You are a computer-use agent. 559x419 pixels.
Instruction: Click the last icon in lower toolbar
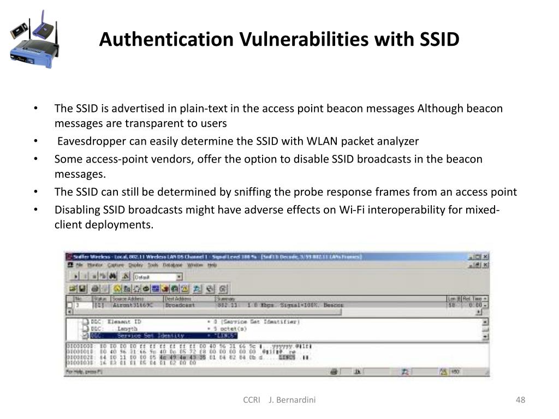pos(223,289)
